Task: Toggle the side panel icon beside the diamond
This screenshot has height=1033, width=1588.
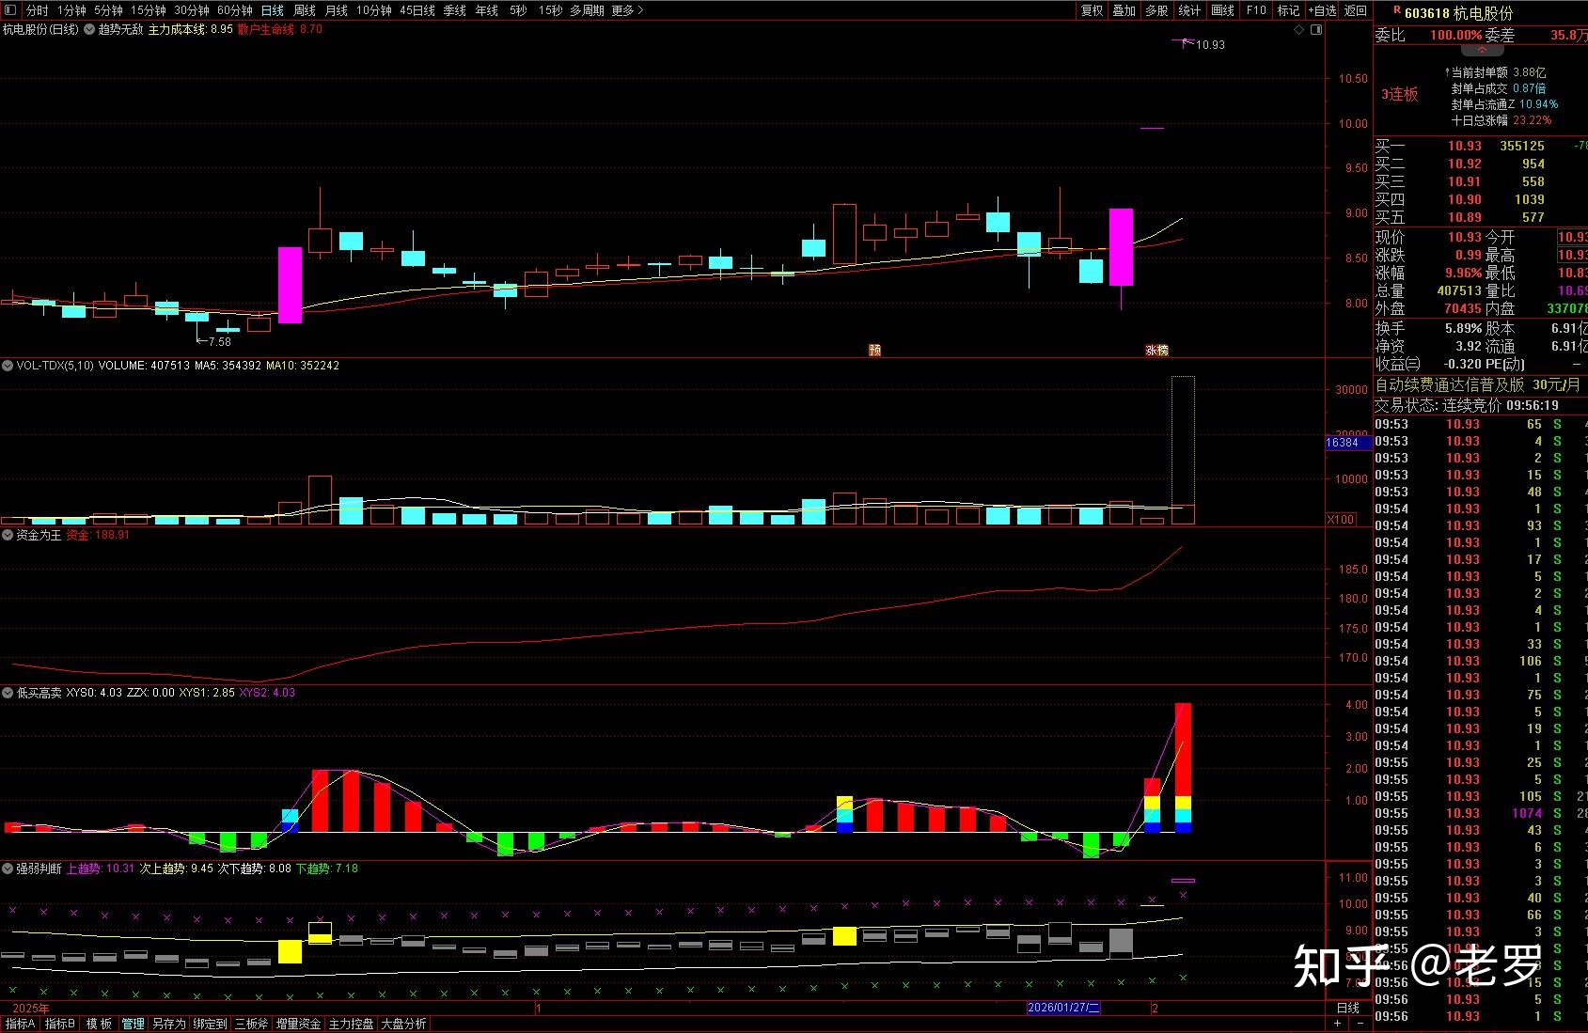Action: coord(1316,30)
